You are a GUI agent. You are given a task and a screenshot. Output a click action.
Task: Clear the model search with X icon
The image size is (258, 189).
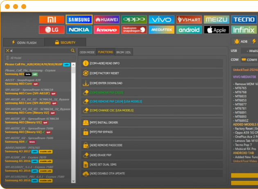(x=7, y=50)
